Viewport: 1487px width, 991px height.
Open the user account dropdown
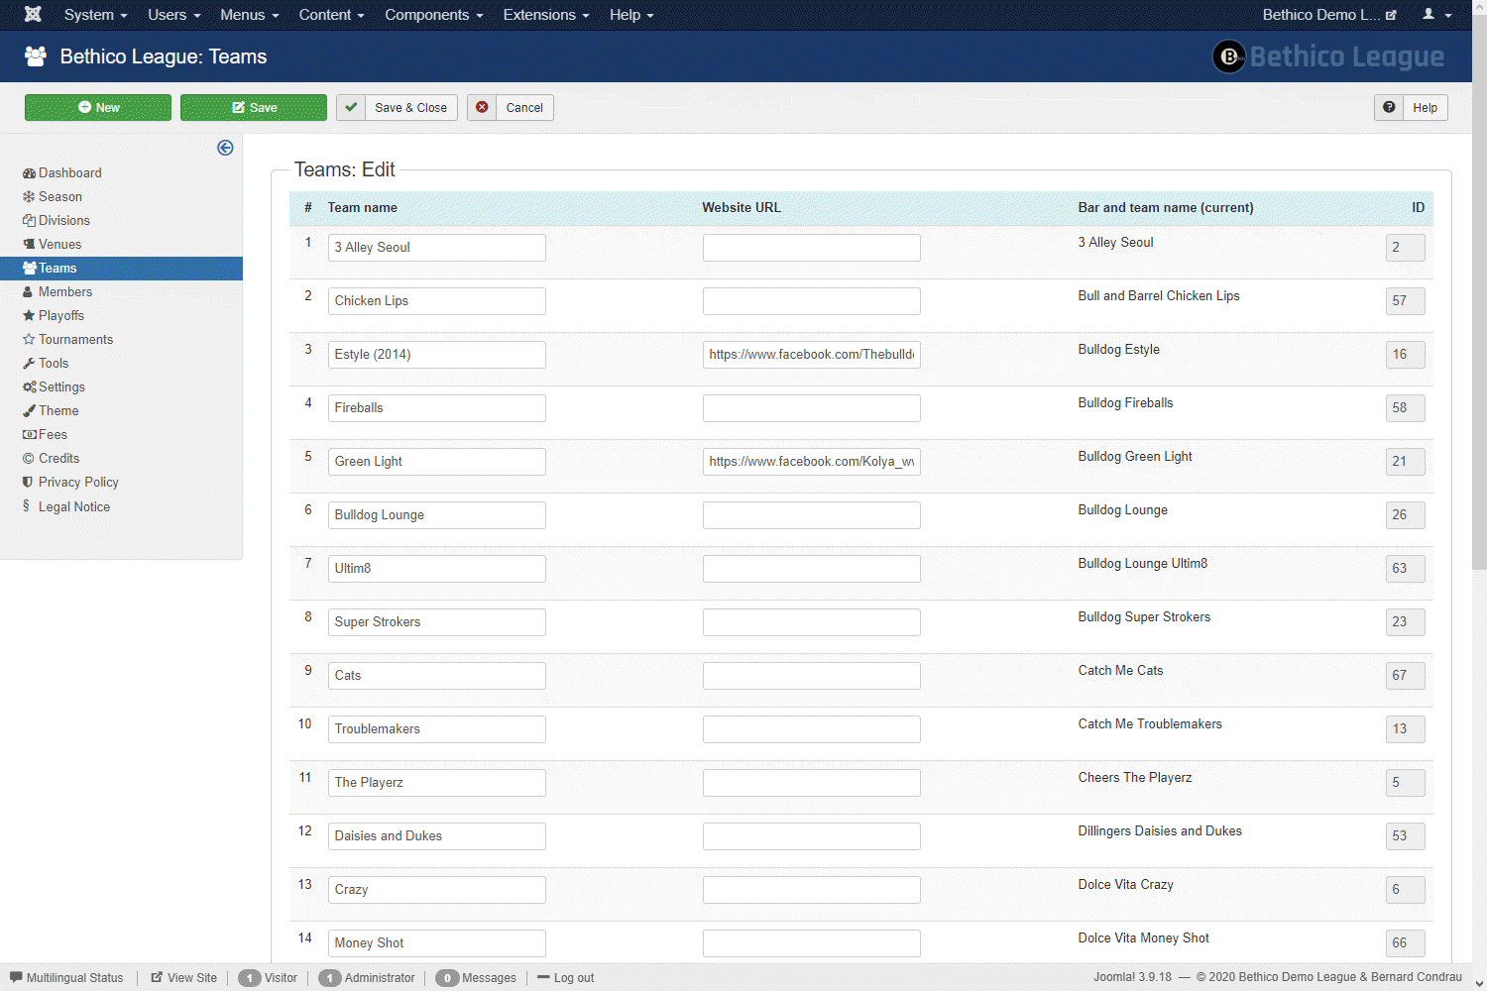click(1435, 15)
